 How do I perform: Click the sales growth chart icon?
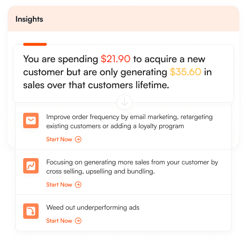point(31,166)
